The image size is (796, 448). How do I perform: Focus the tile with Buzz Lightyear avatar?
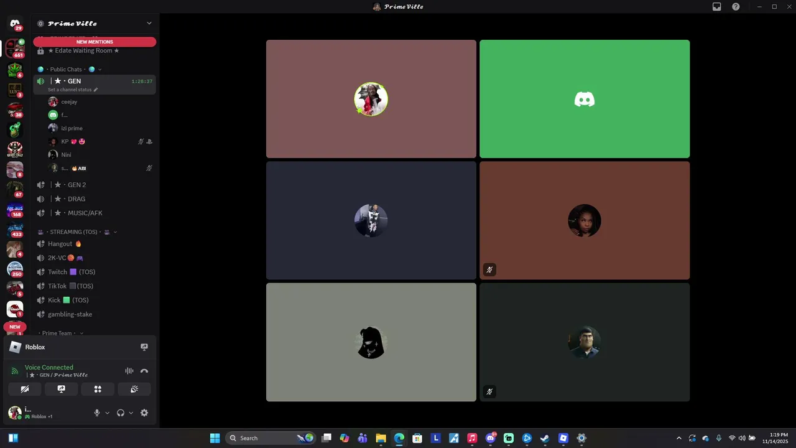pos(585,342)
